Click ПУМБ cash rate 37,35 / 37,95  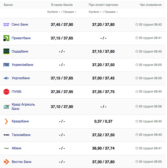[62, 92]
